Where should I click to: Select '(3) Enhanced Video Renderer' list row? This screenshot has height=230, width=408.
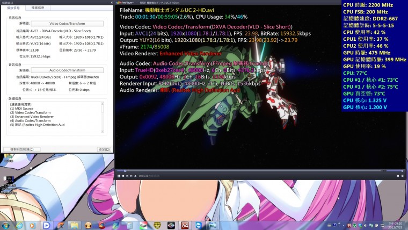pyautogui.click(x=32, y=117)
